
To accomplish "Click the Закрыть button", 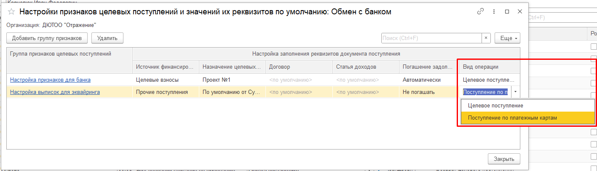I will pyautogui.click(x=504, y=159).
